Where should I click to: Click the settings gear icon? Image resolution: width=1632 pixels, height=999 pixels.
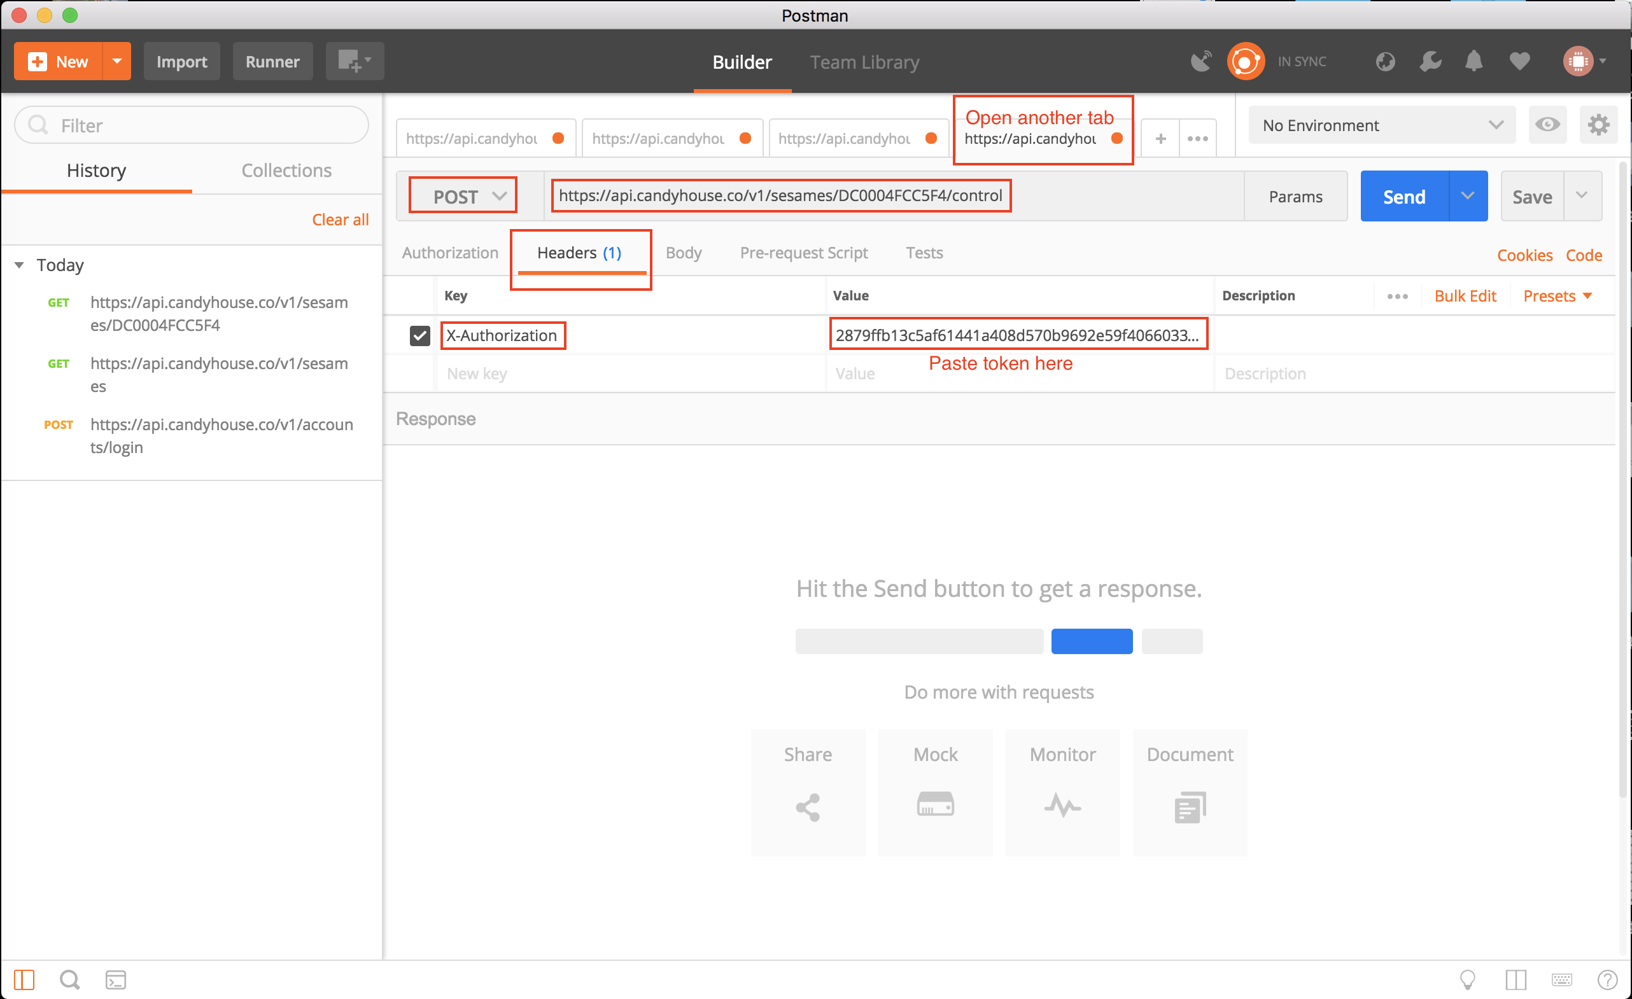pyautogui.click(x=1597, y=125)
